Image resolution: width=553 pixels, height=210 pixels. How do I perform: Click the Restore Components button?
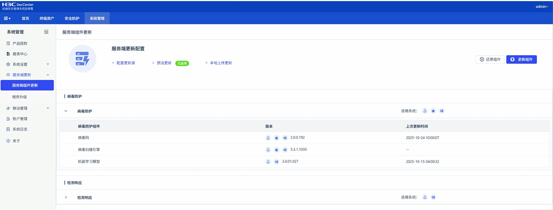[490, 60]
